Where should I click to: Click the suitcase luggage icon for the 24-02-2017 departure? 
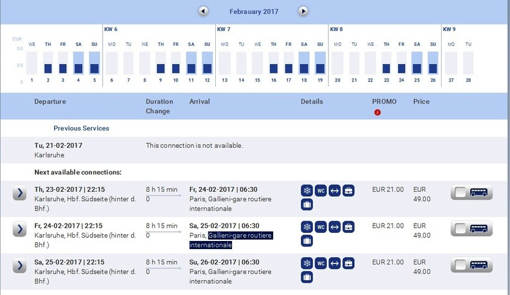pyautogui.click(x=307, y=240)
